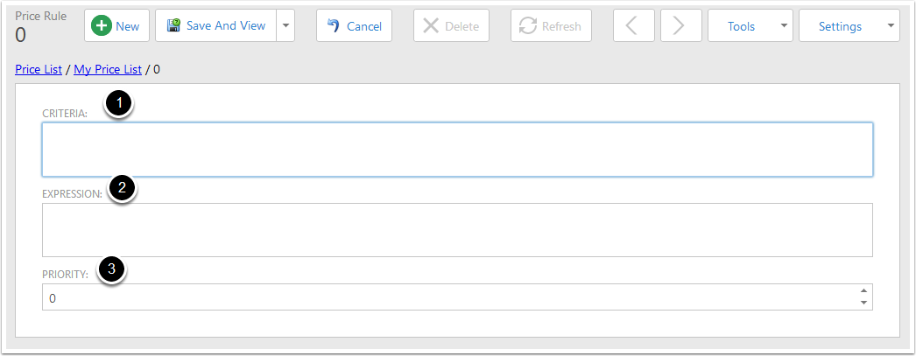Click the Save And View button label

(226, 25)
